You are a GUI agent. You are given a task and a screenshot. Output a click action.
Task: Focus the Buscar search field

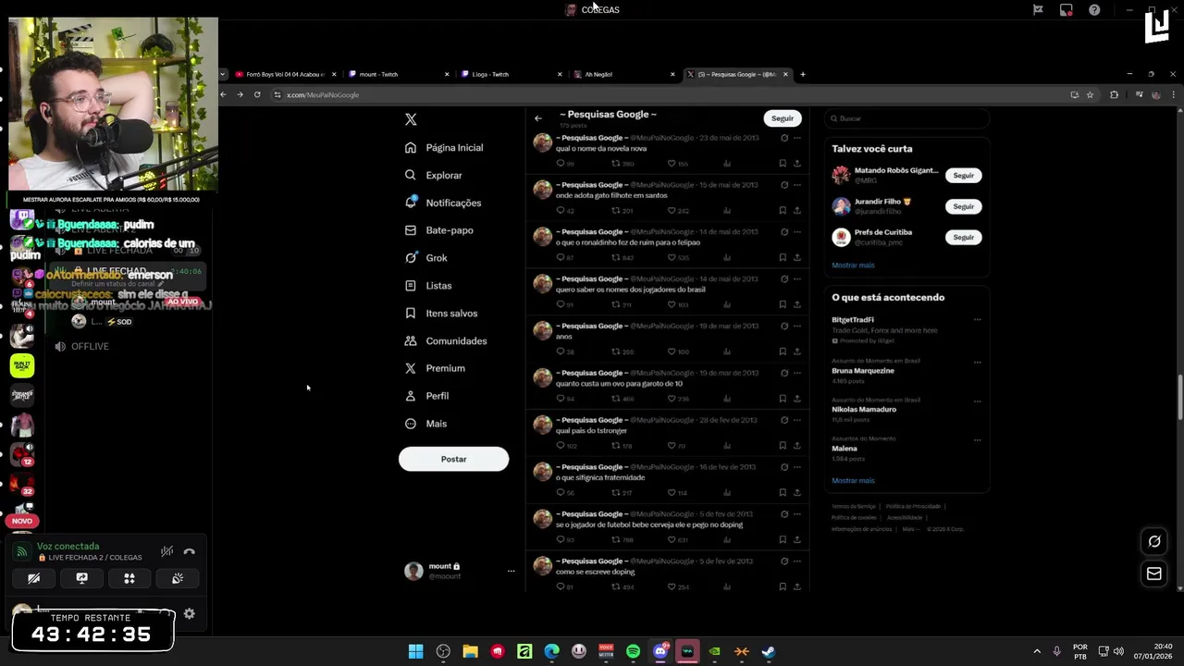(x=906, y=118)
